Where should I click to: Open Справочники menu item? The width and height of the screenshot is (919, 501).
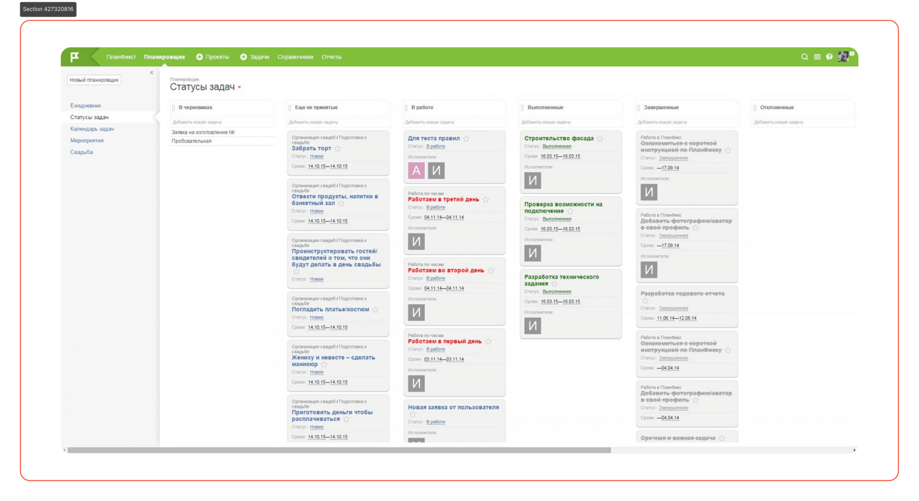pyautogui.click(x=295, y=57)
